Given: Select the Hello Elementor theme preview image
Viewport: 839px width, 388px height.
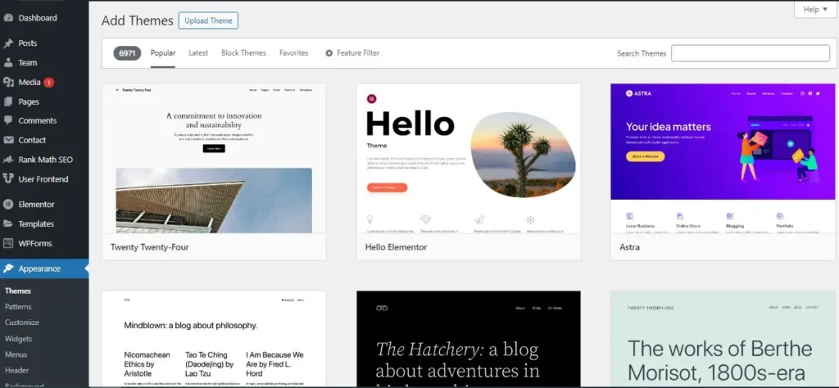Looking at the screenshot, I should click(469, 158).
